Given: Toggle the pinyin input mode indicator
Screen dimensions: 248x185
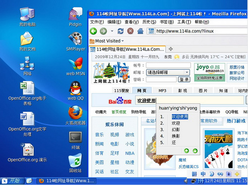Looking at the screenshot, I should pyautogui.click(x=194, y=174).
